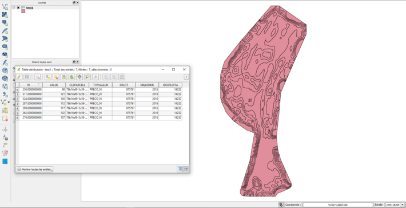Click the Add Vector Layer icon
Screen dimensions: 406x208
point(5,6)
